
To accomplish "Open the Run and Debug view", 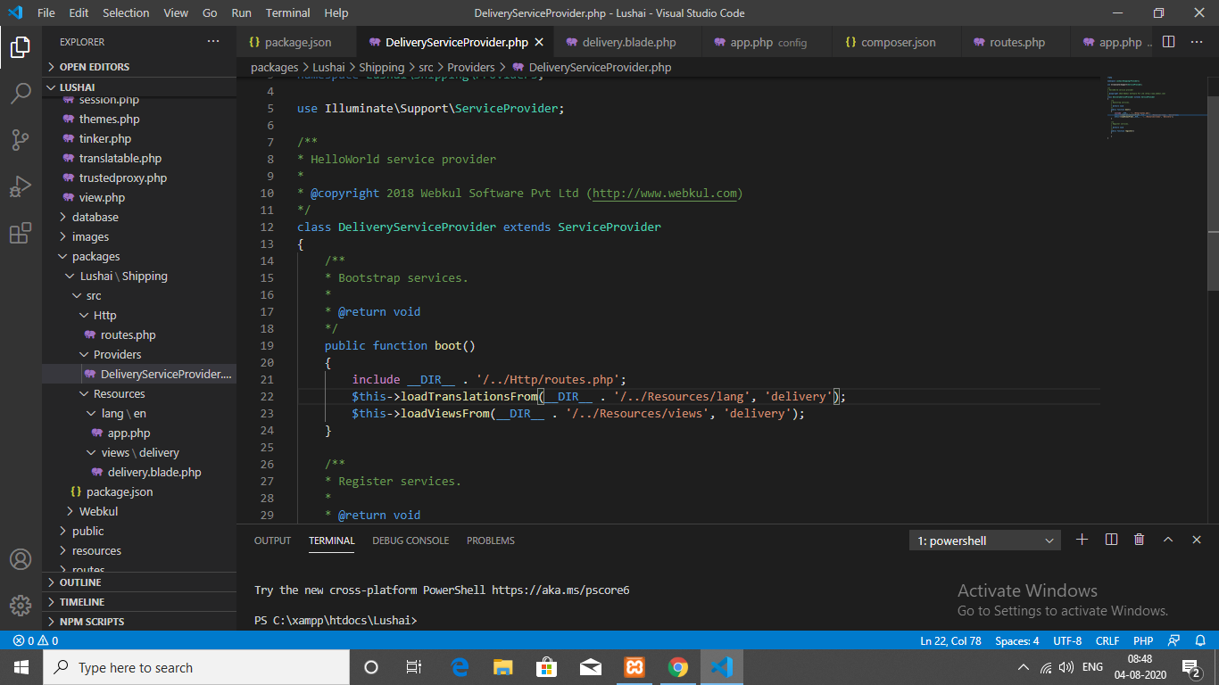I will [21, 187].
